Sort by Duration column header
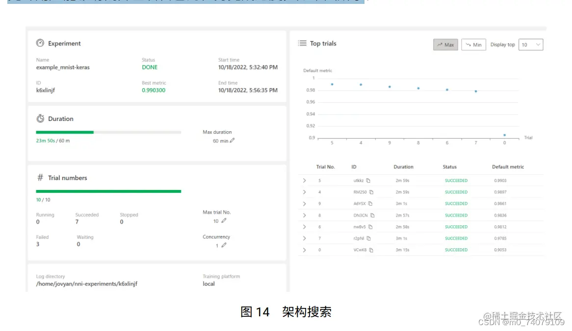Screen dimensions: 572x331 (x=403, y=167)
